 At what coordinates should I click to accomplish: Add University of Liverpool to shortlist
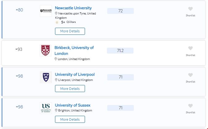190,75
